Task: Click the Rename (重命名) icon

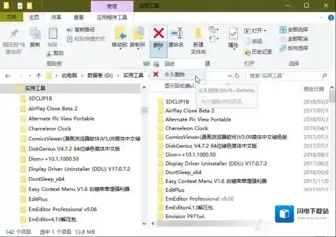Action: pyautogui.click(x=176, y=34)
